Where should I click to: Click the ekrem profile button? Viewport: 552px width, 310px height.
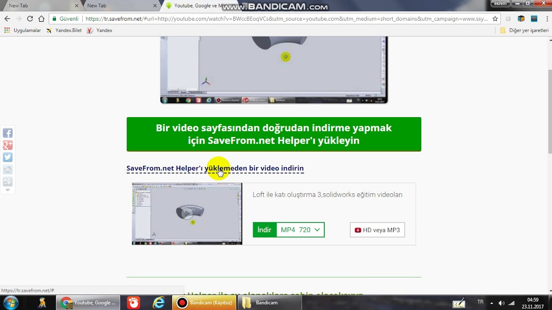[x=500, y=3]
